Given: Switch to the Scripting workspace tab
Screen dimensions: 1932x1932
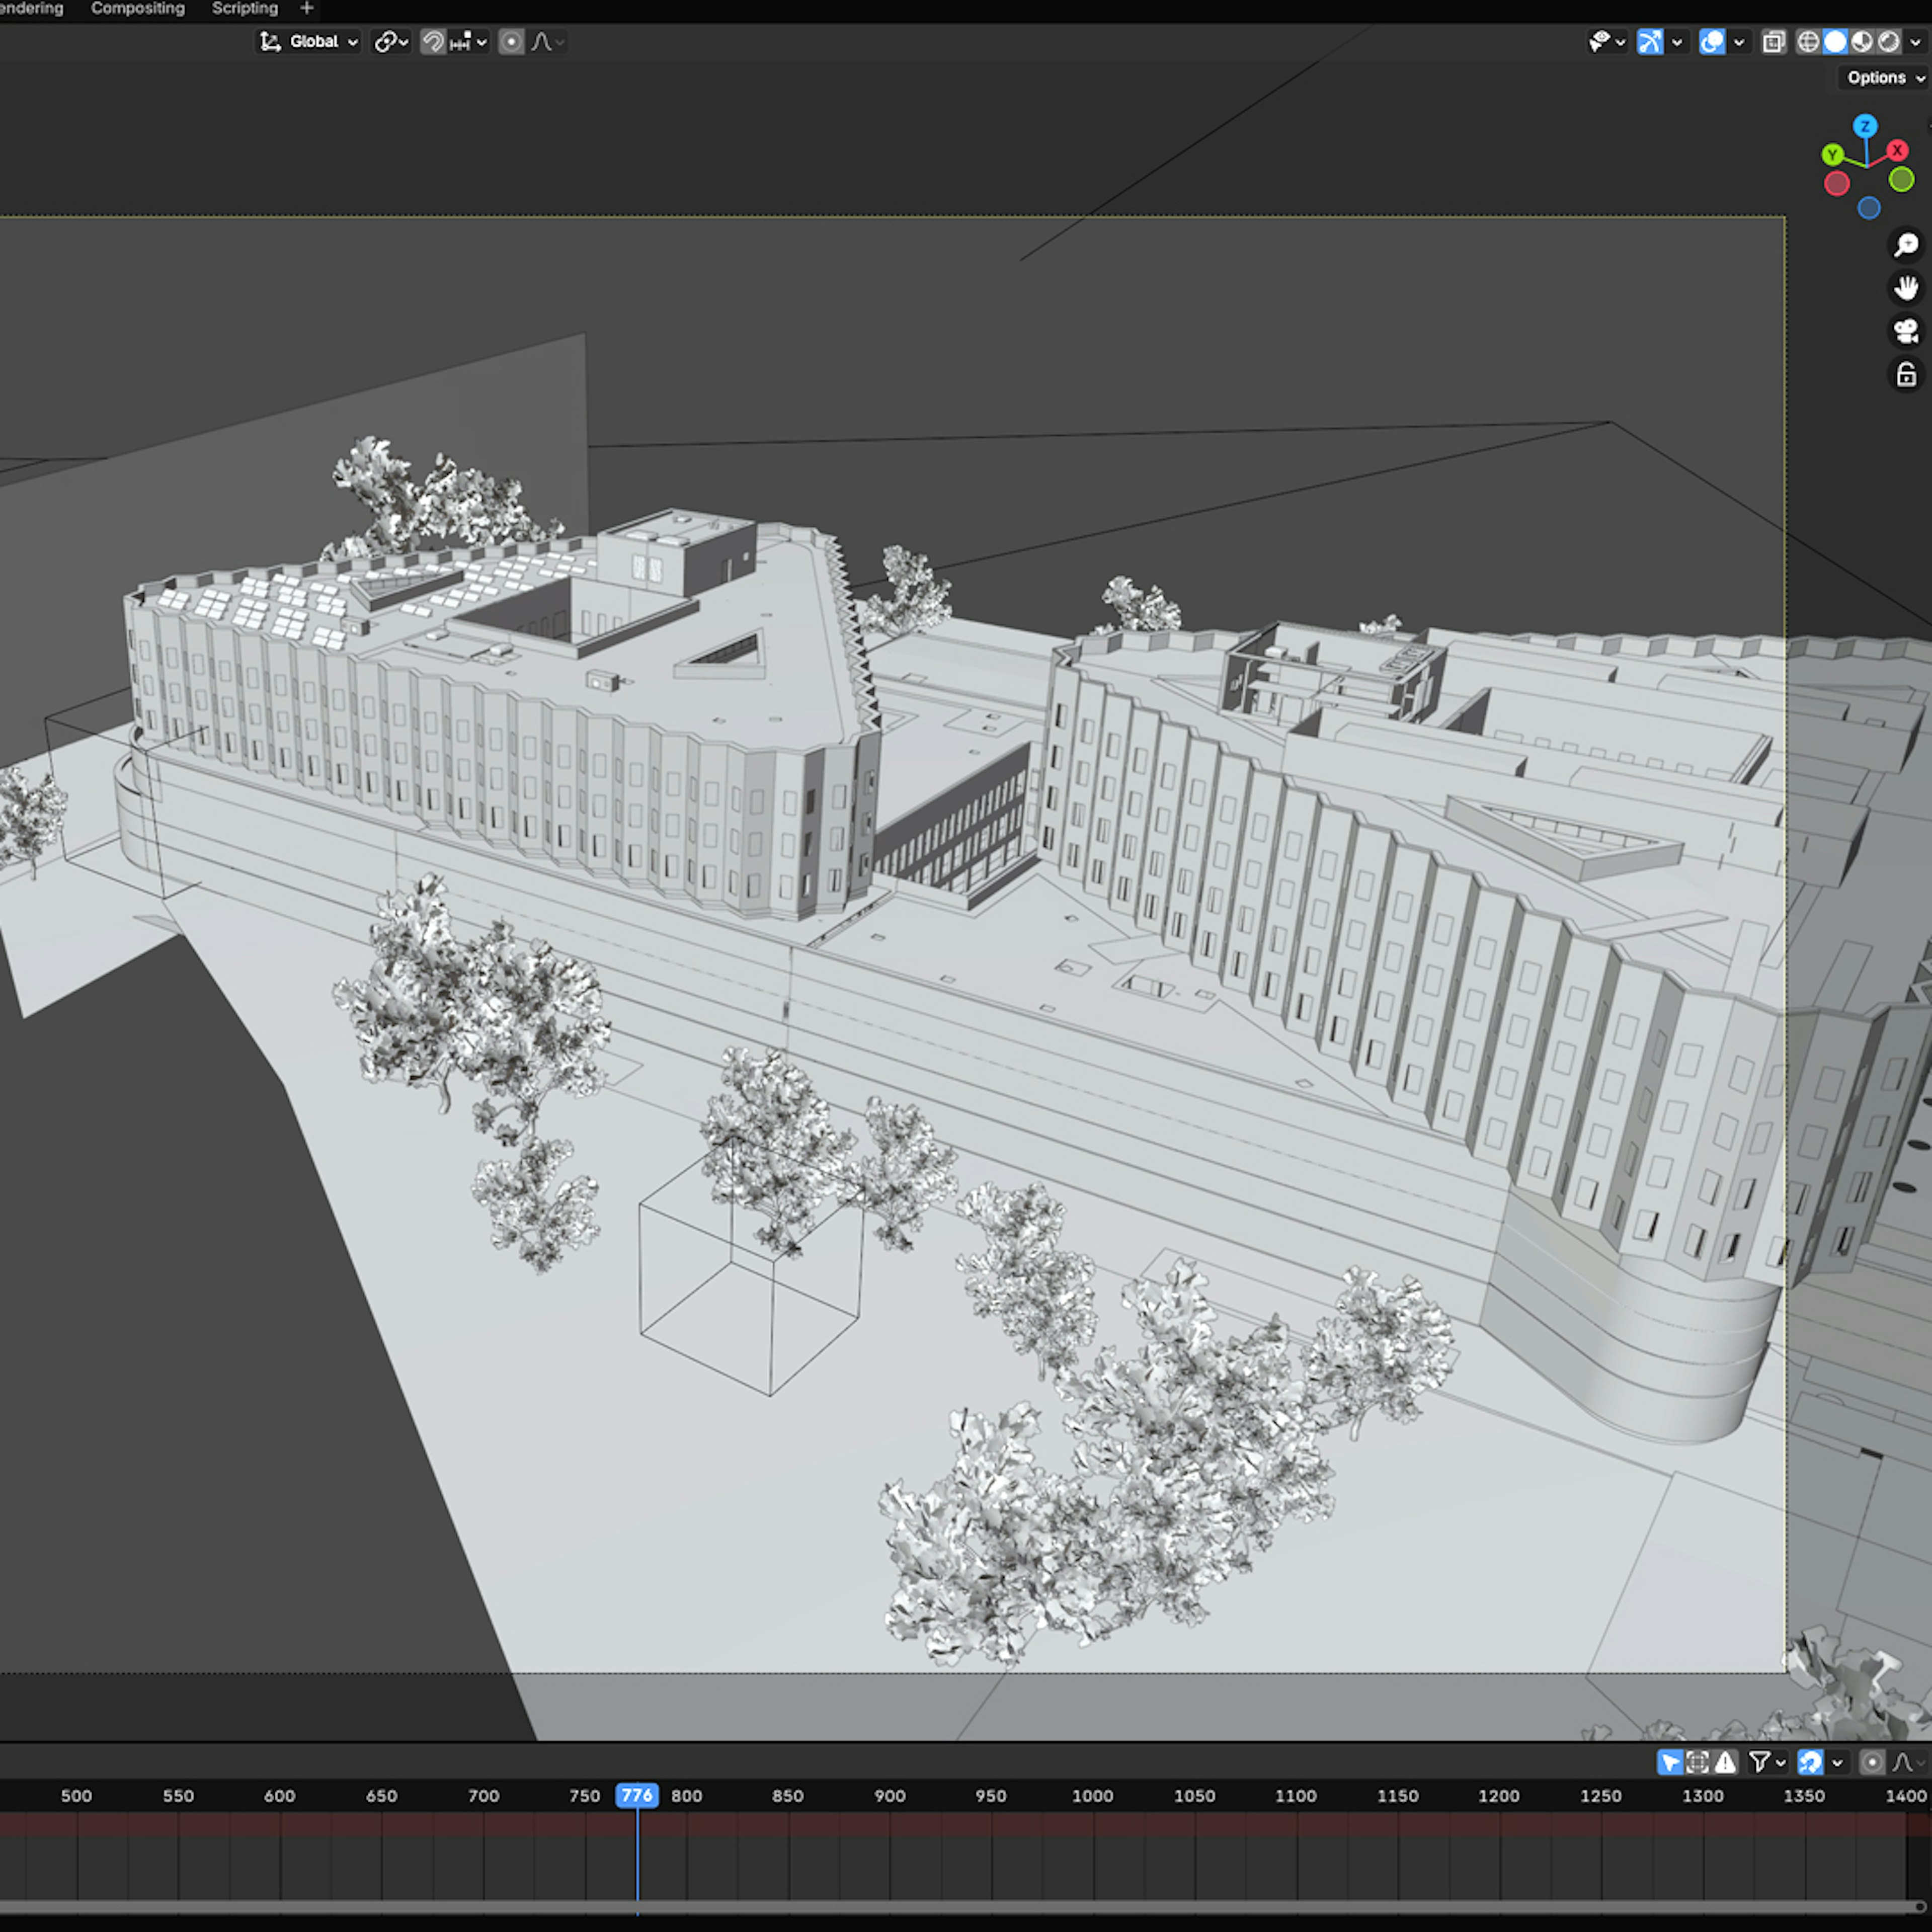Looking at the screenshot, I should click(x=245, y=9).
